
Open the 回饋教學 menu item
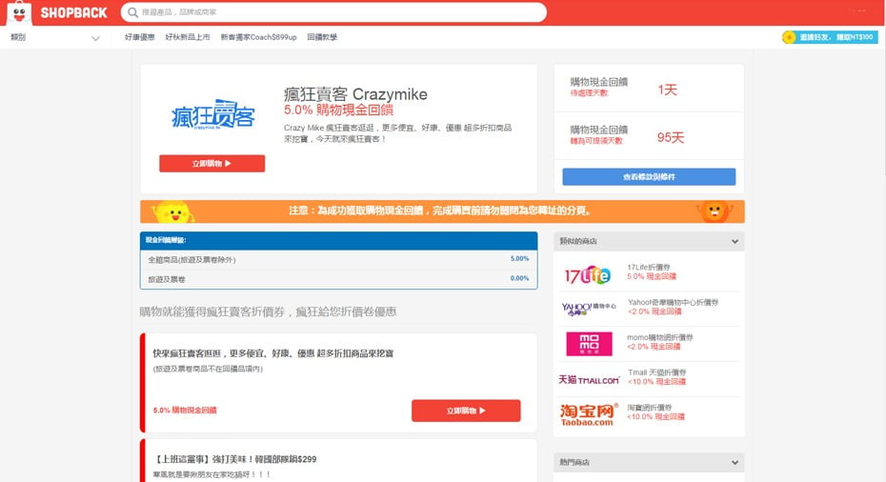pyautogui.click(x=322, y=37)
